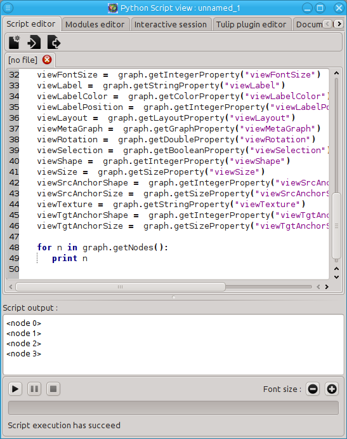Open the Tulip plugin editor tab

(251, 24)
